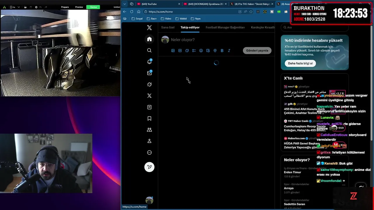Image resolution: width=374 pixels, height=210 pixels.
Task: Open Bookmarks icon in X sidebar
Action: [149, 118]
